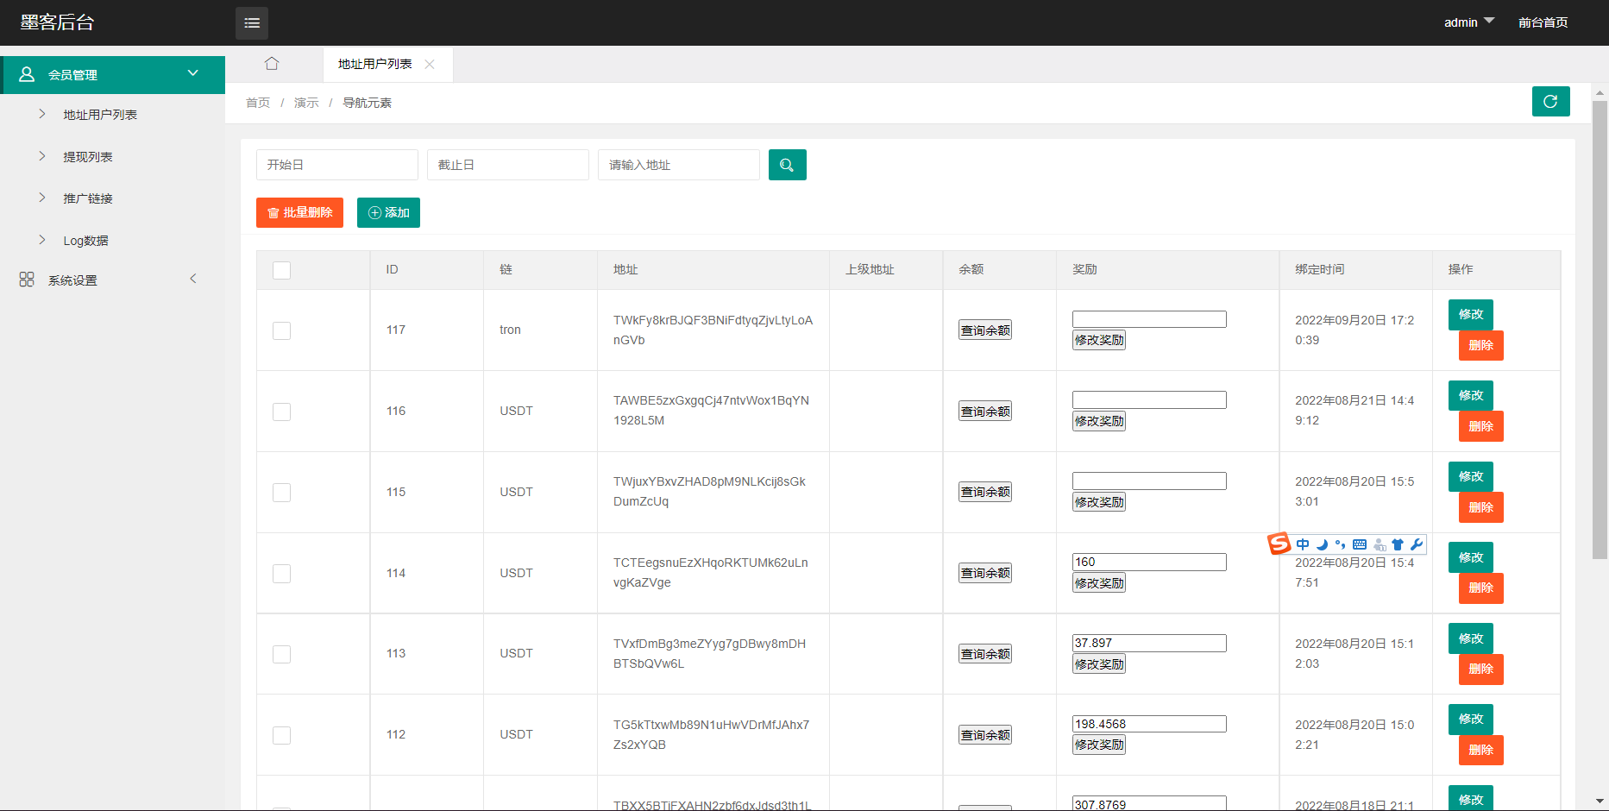This screenshot has width=1609, height=811.
Task: Open 地址用户列表 in the sidebar
Action: pos(100,115)
